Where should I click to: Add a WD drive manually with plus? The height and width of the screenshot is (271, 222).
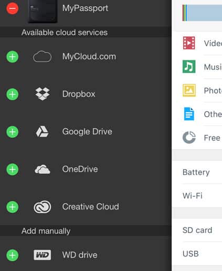pos(12,255)
